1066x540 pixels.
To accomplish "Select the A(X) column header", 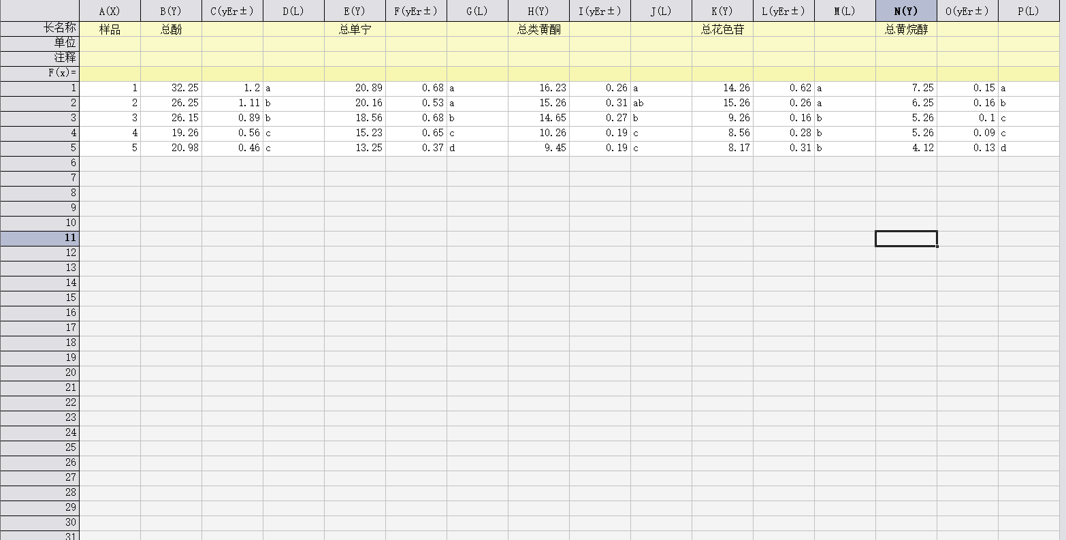I will click(x=110, y=11).
